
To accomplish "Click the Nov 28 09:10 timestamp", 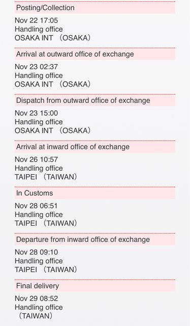I will click(36, 252).
